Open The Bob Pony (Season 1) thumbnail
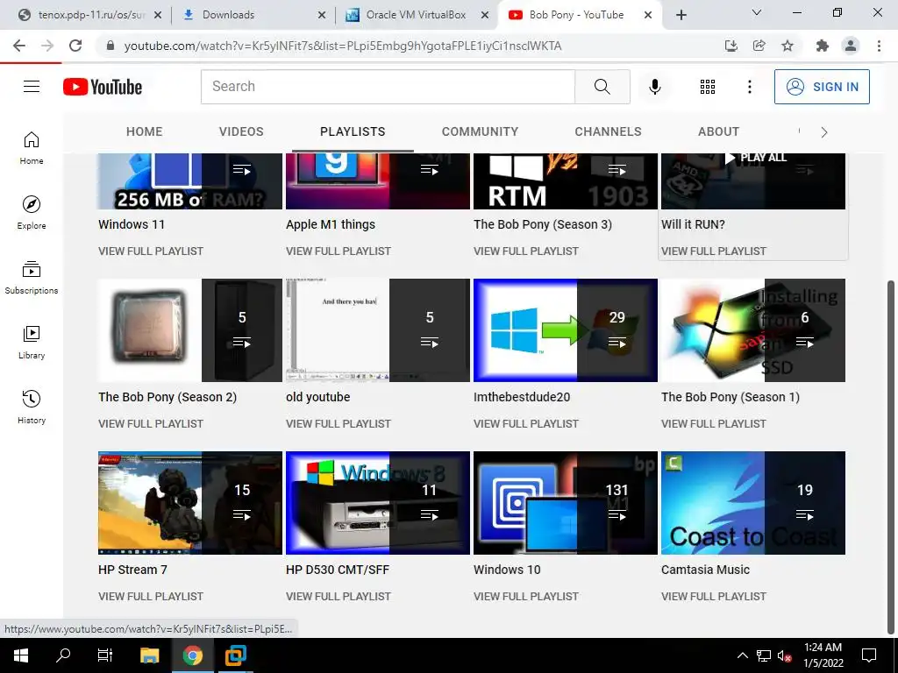 coord(753,330)
